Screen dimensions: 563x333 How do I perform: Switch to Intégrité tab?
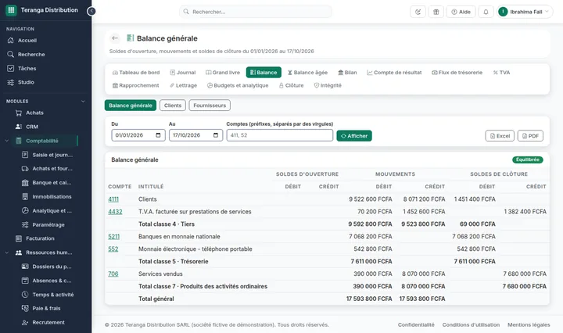pos(328,85)
